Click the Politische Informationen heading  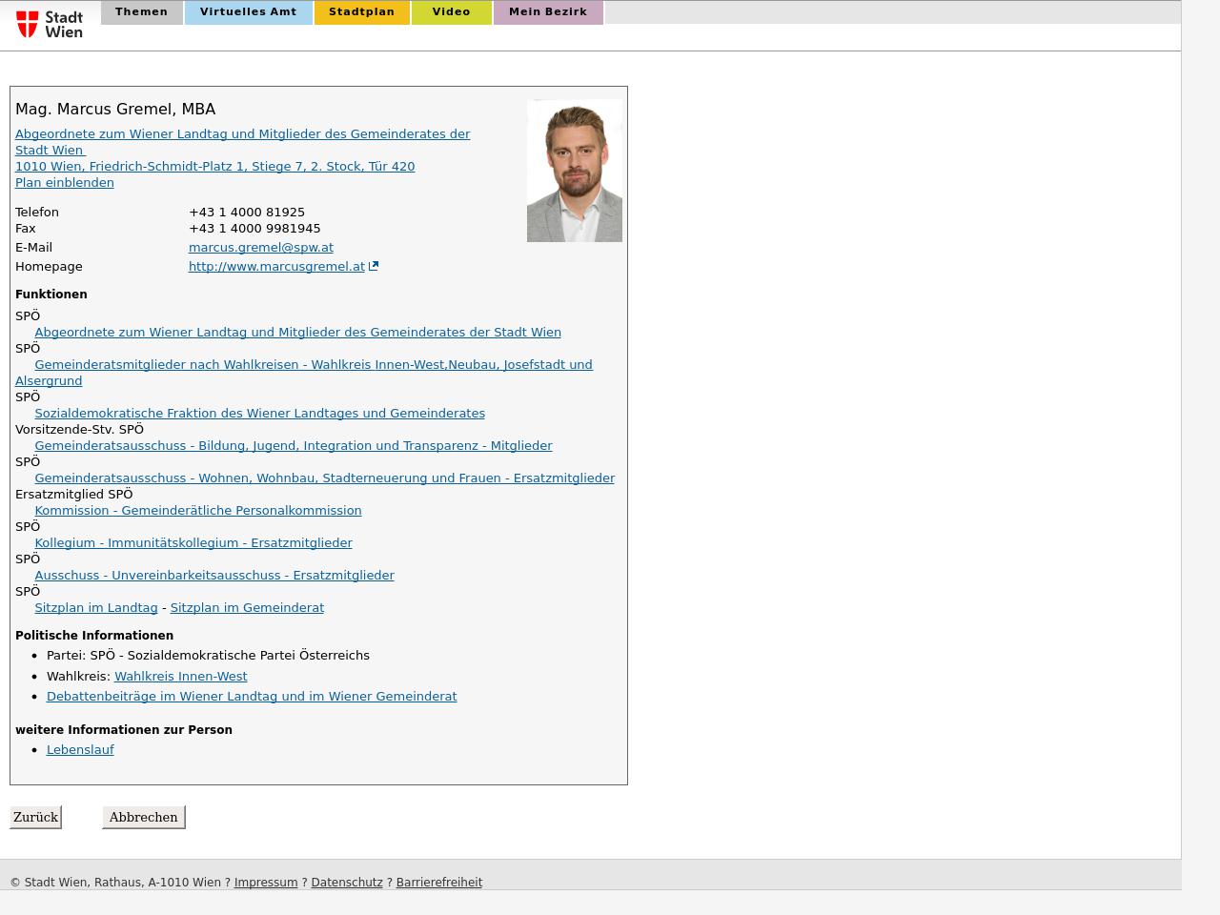pos(94,636)
